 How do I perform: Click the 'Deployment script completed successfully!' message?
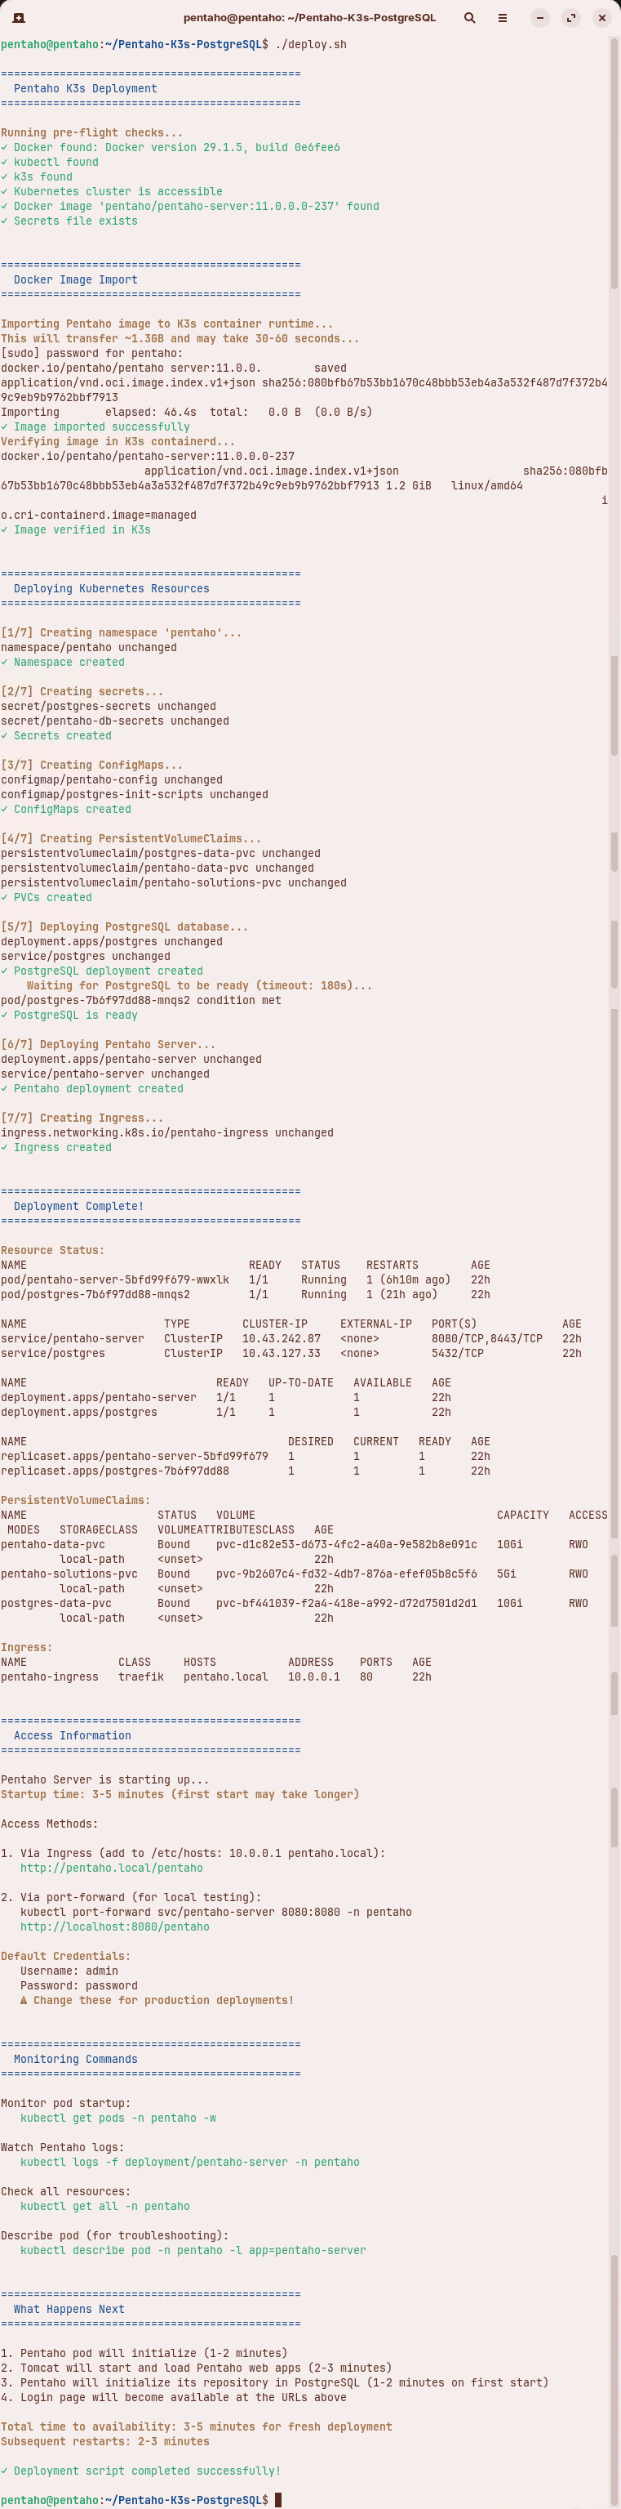coord(146,2470)
